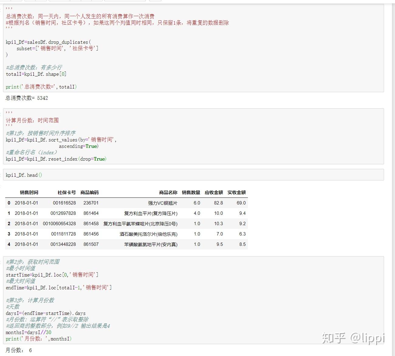Click the 商品名称 column header

168,192
